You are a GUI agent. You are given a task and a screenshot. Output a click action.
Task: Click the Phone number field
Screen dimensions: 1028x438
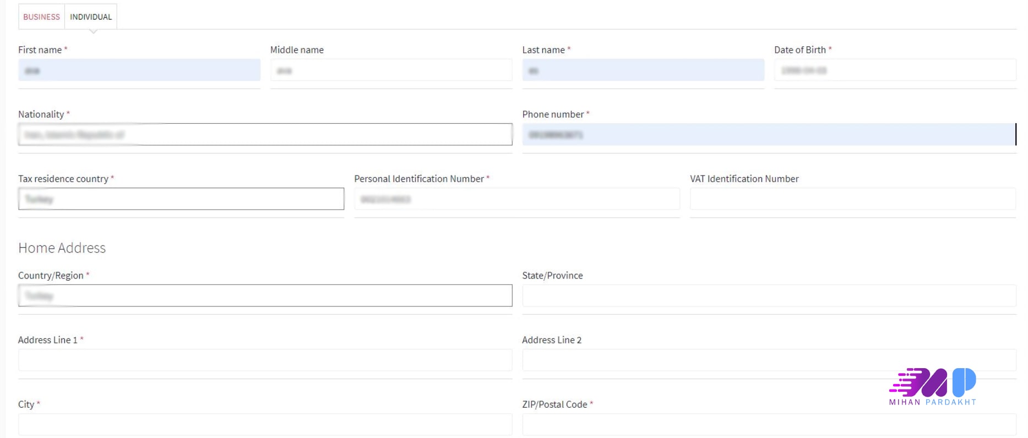click(x=768, y=135)
